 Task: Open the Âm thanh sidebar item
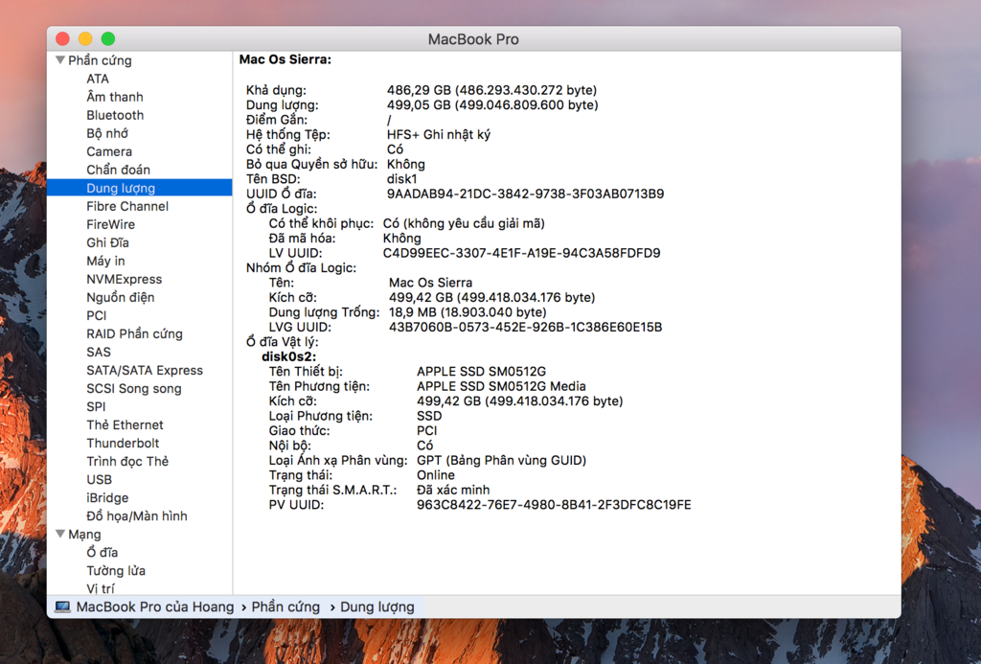[x=115, y=97]
